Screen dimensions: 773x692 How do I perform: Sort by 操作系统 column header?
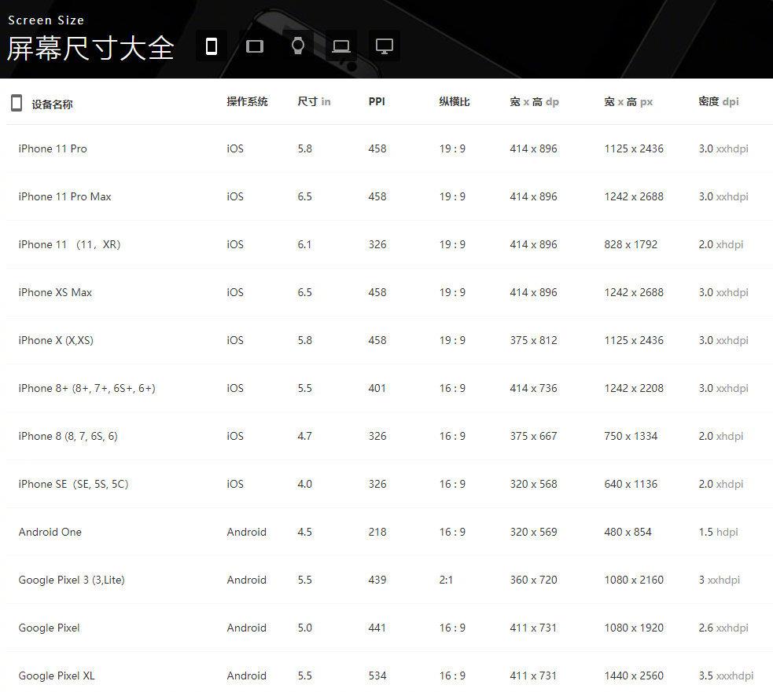247,101
